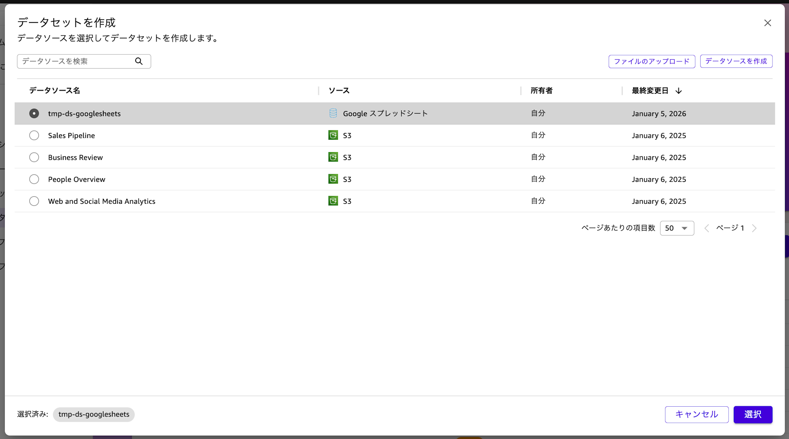Select the Sales Pipeline radio button

click(x=34, y=135)
